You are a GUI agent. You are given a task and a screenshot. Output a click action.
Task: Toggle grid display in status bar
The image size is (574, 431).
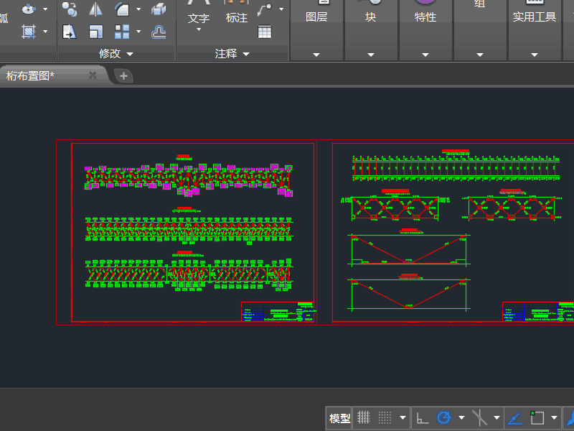tap(364, 417)
